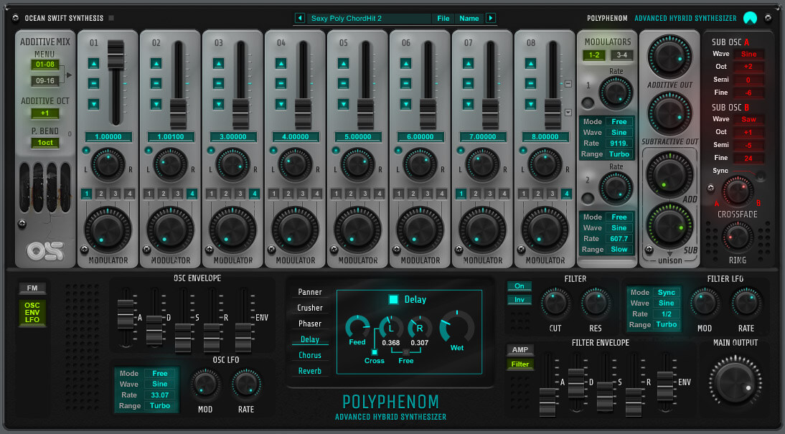Image resolution: width=785 pixels, height=434 pixels.
Task: Select the 09-16 additive menu button
Action: coord(45,80)
